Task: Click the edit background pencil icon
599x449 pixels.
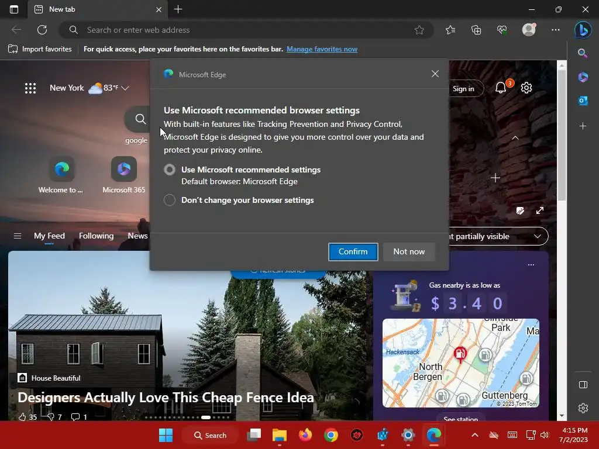Action: pos(520,210)
